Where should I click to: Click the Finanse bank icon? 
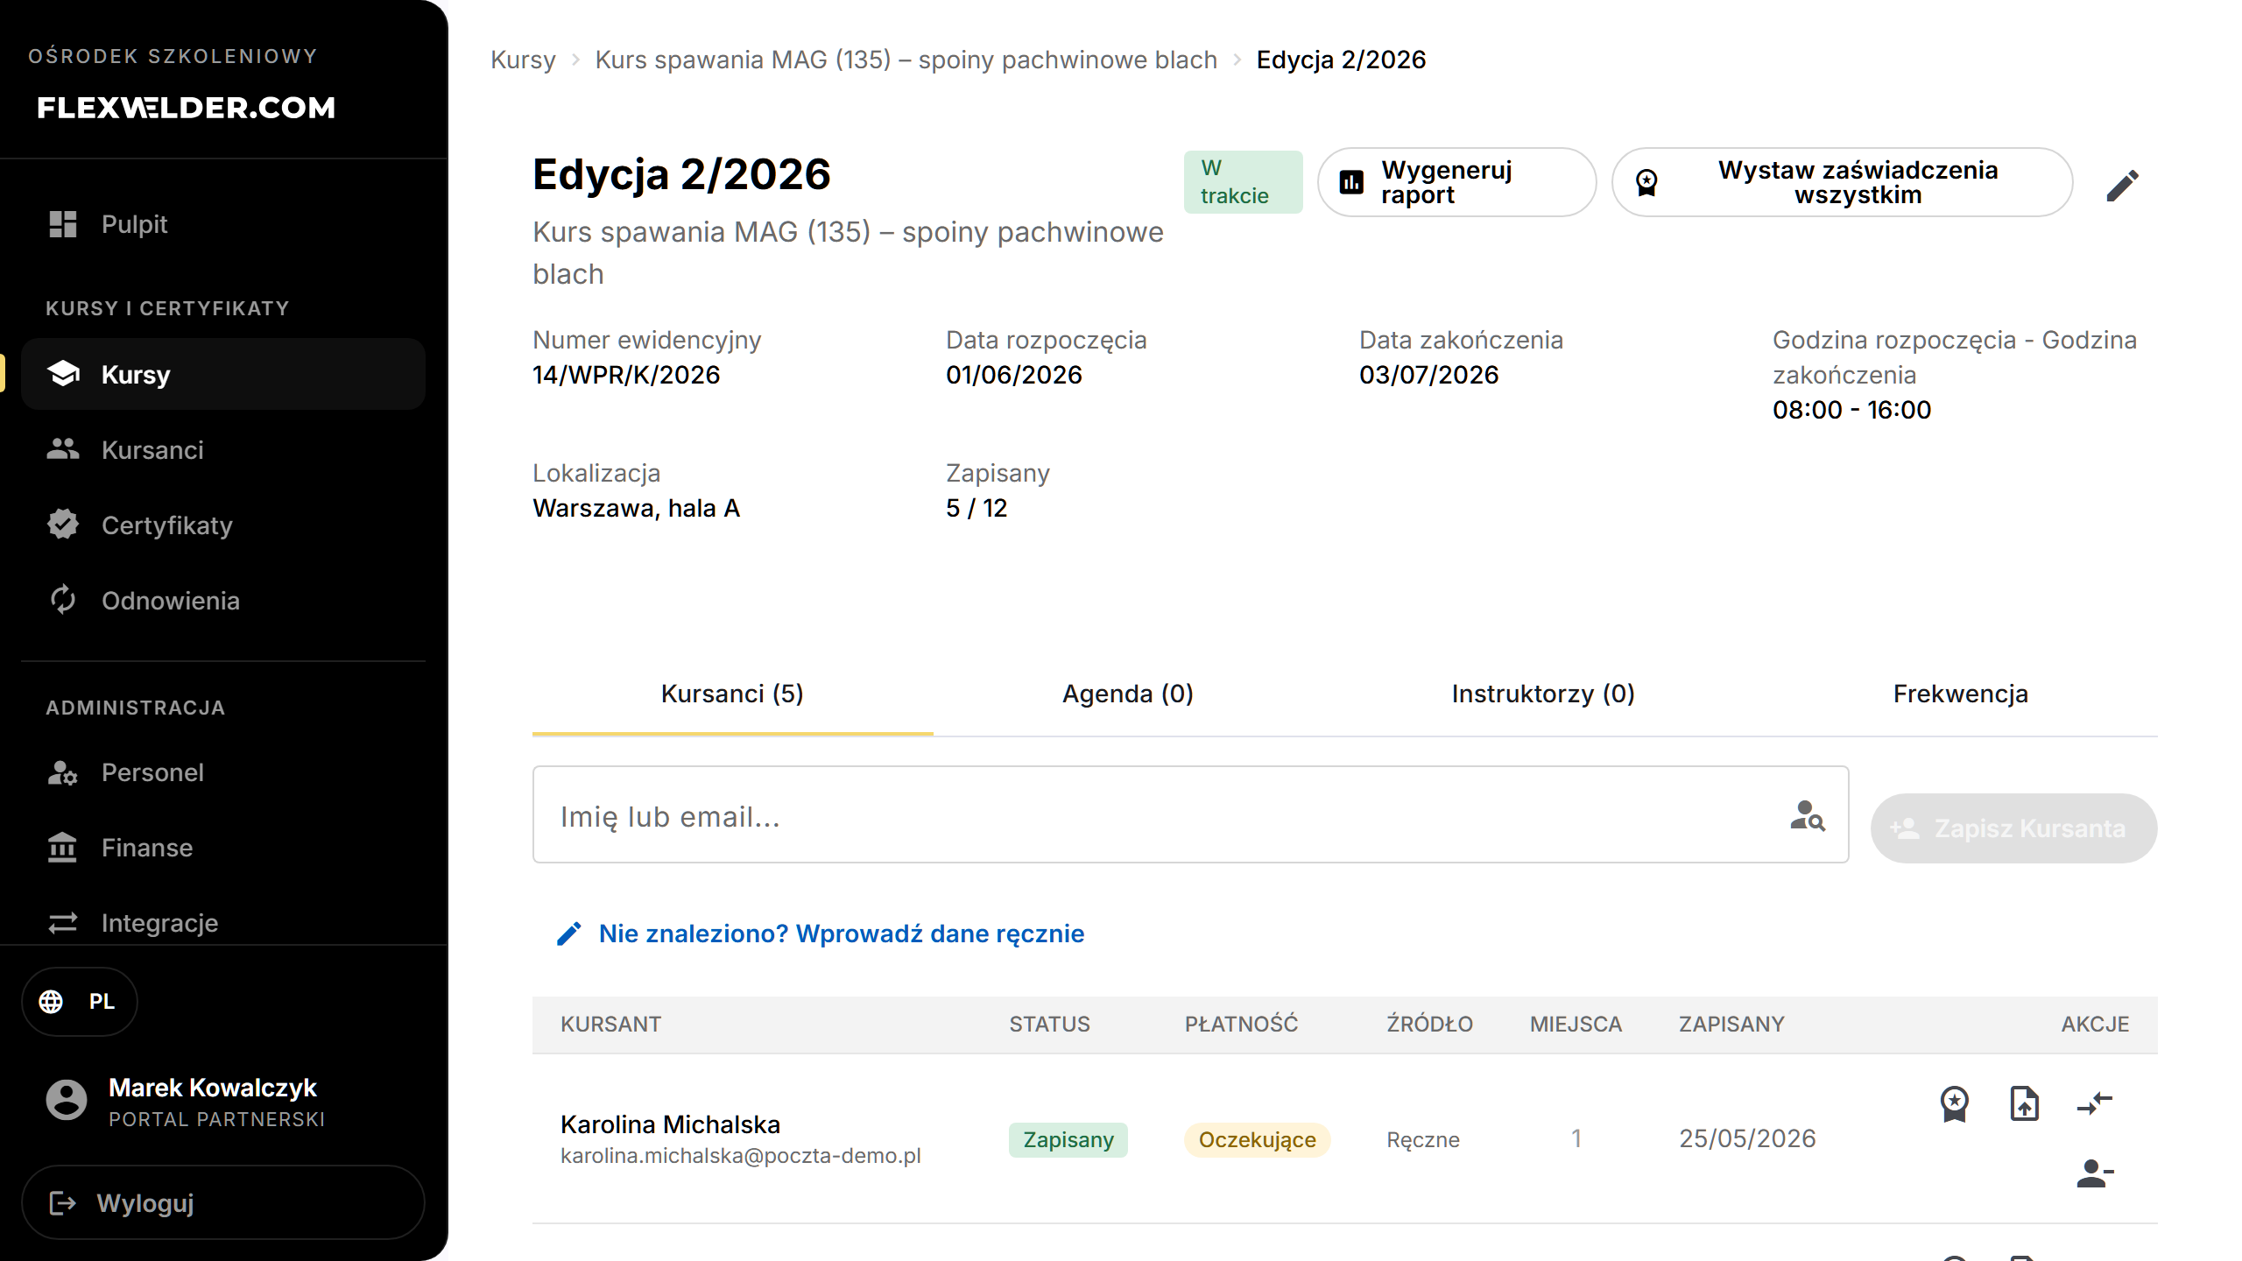[63, 848]
